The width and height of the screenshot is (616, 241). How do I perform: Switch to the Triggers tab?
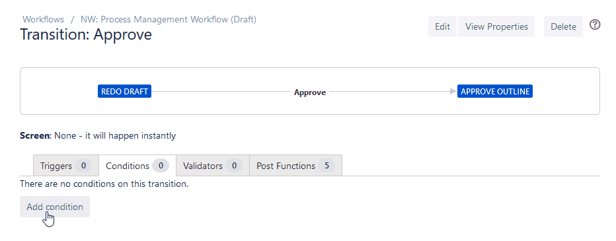(x=65, y=166)
